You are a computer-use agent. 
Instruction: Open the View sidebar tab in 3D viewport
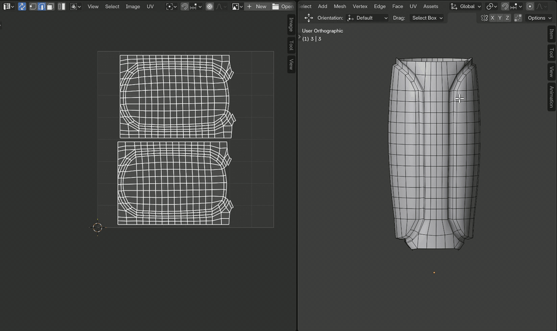point(551,72)
